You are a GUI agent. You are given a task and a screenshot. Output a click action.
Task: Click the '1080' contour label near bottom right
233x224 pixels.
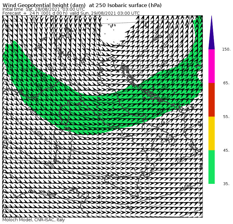coord(187,186)
